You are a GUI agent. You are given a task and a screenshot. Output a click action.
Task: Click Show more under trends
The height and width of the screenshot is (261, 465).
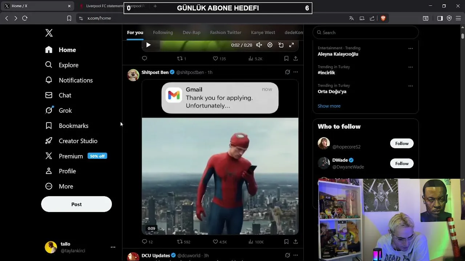(329, 106)
